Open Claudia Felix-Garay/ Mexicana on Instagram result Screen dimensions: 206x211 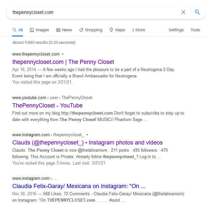(x=79, y=186)
